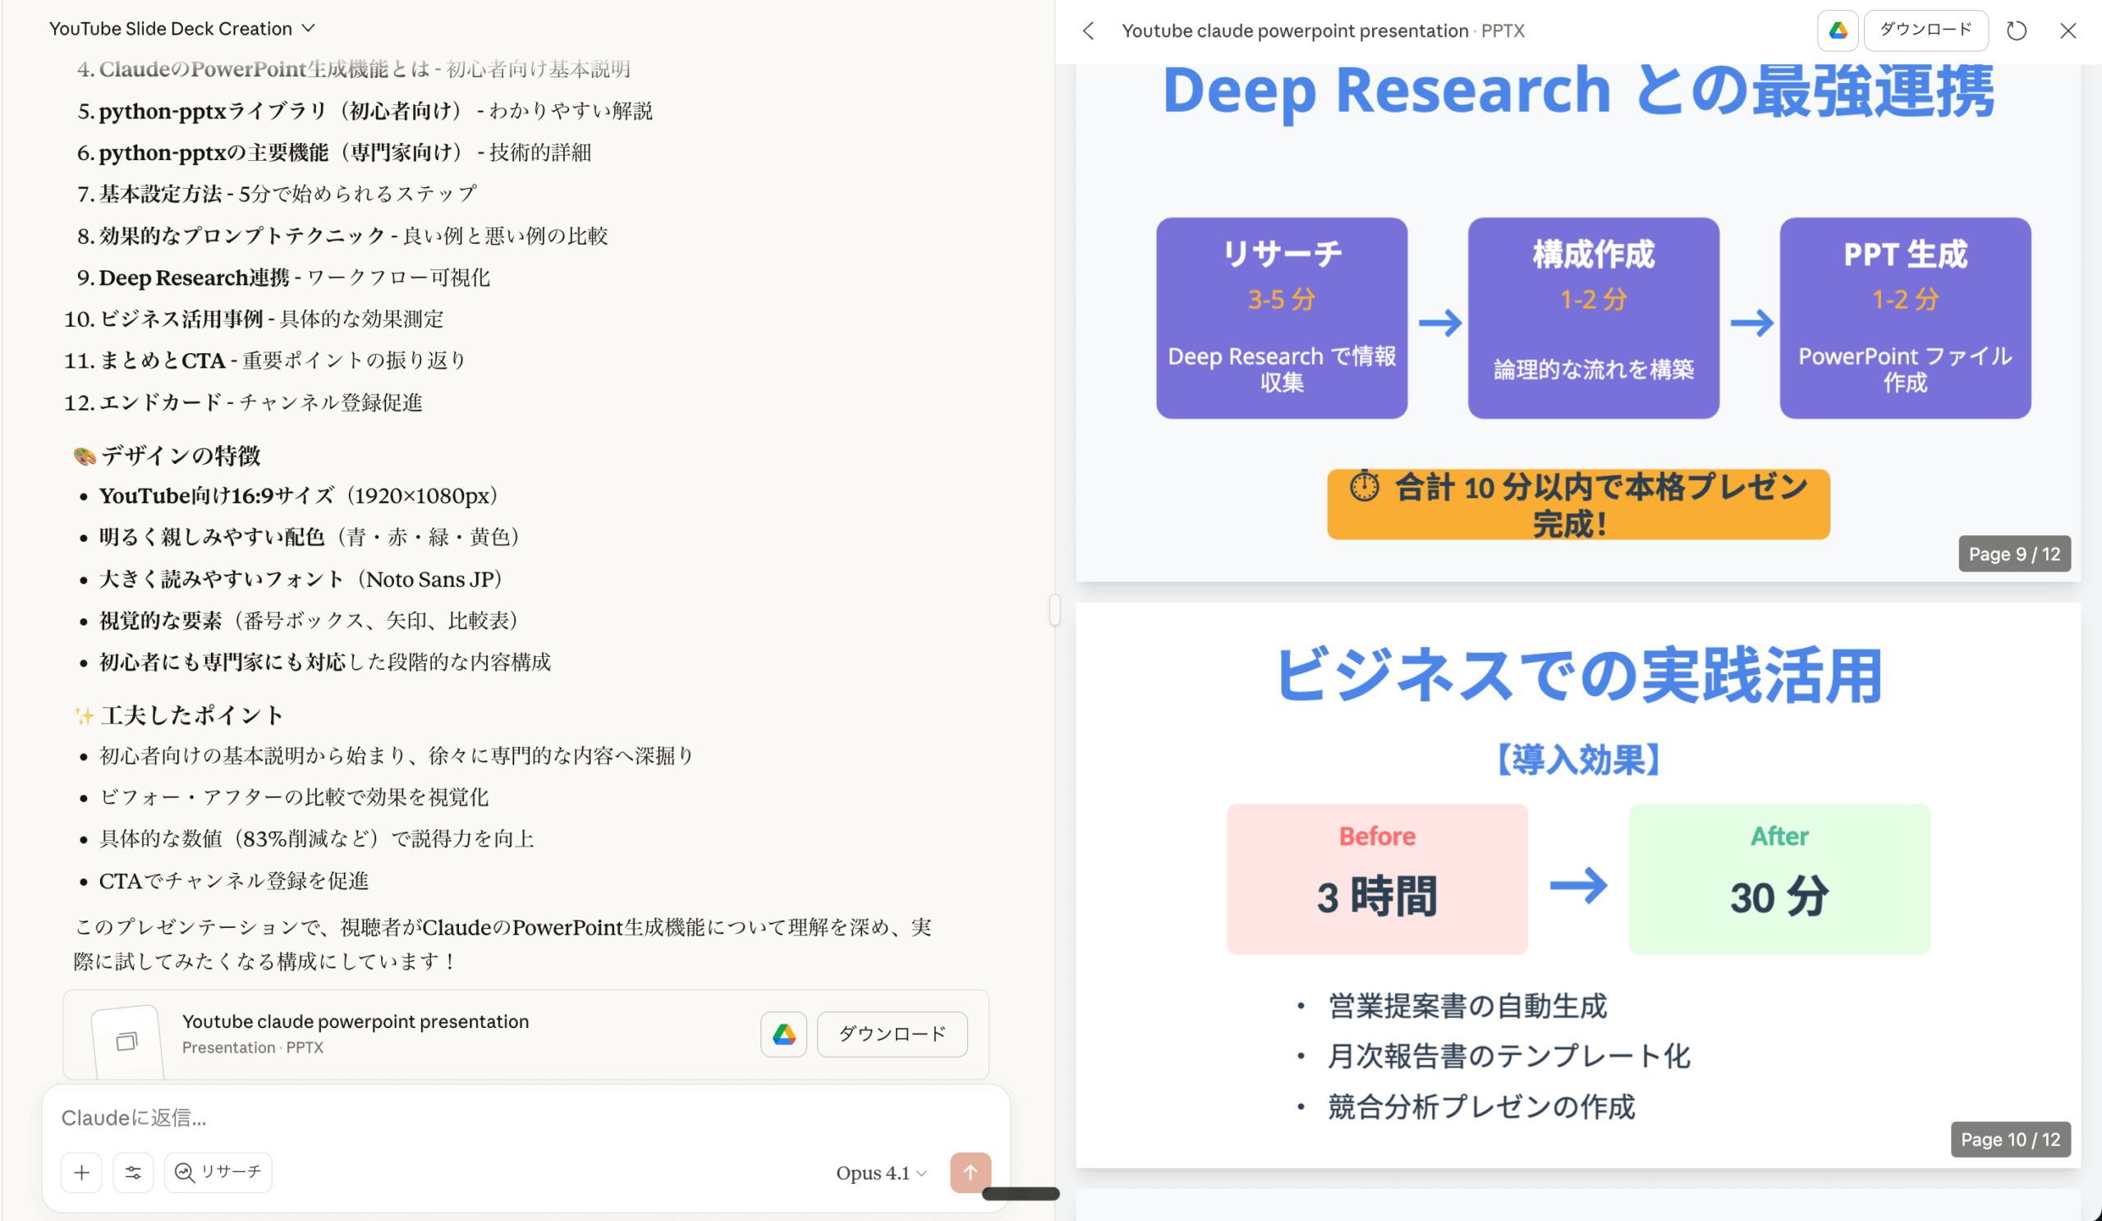2102x1221 pixels.
Task: Open the tools settings sliders icon
Action: 134,1172
